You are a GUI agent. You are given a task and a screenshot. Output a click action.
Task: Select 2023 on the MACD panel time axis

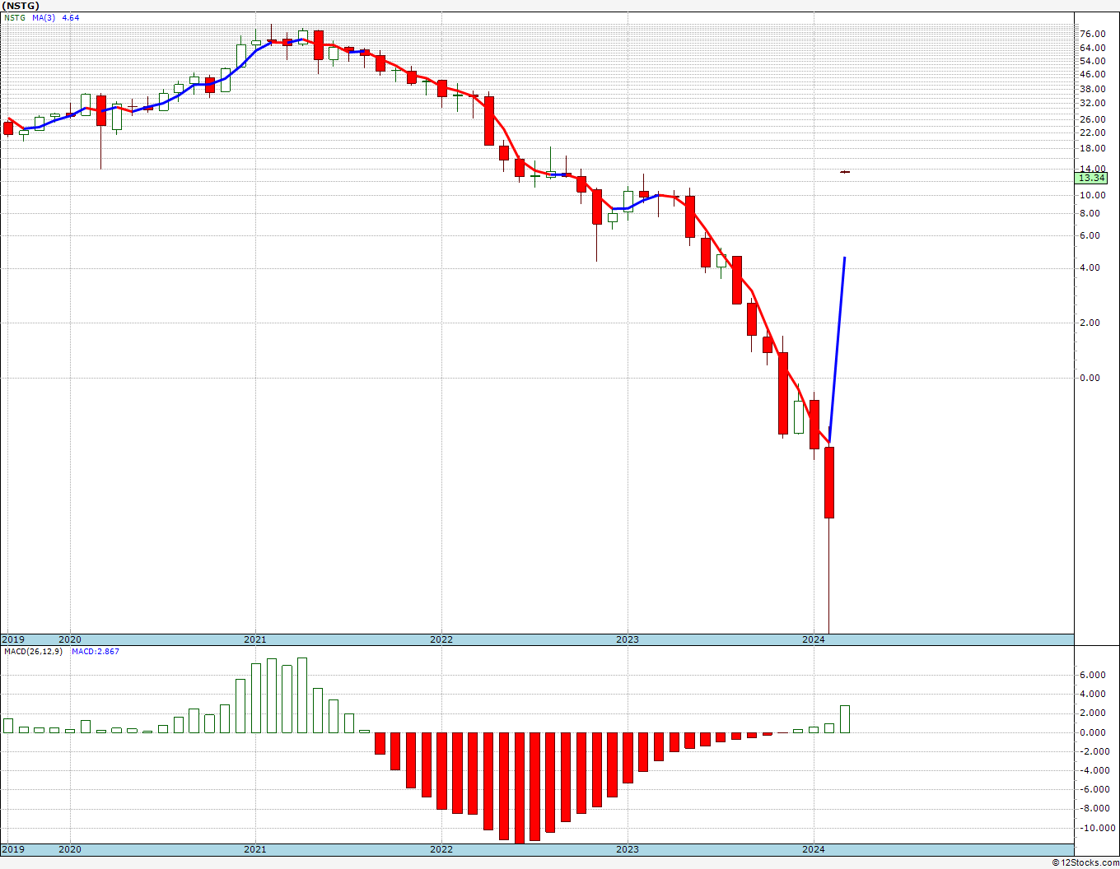coord(628,849)
